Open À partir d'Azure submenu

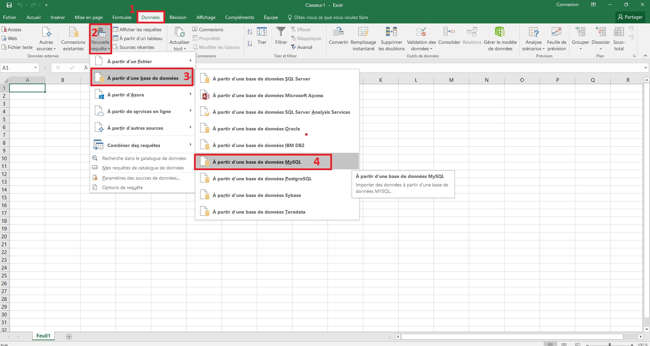(142, 95)
